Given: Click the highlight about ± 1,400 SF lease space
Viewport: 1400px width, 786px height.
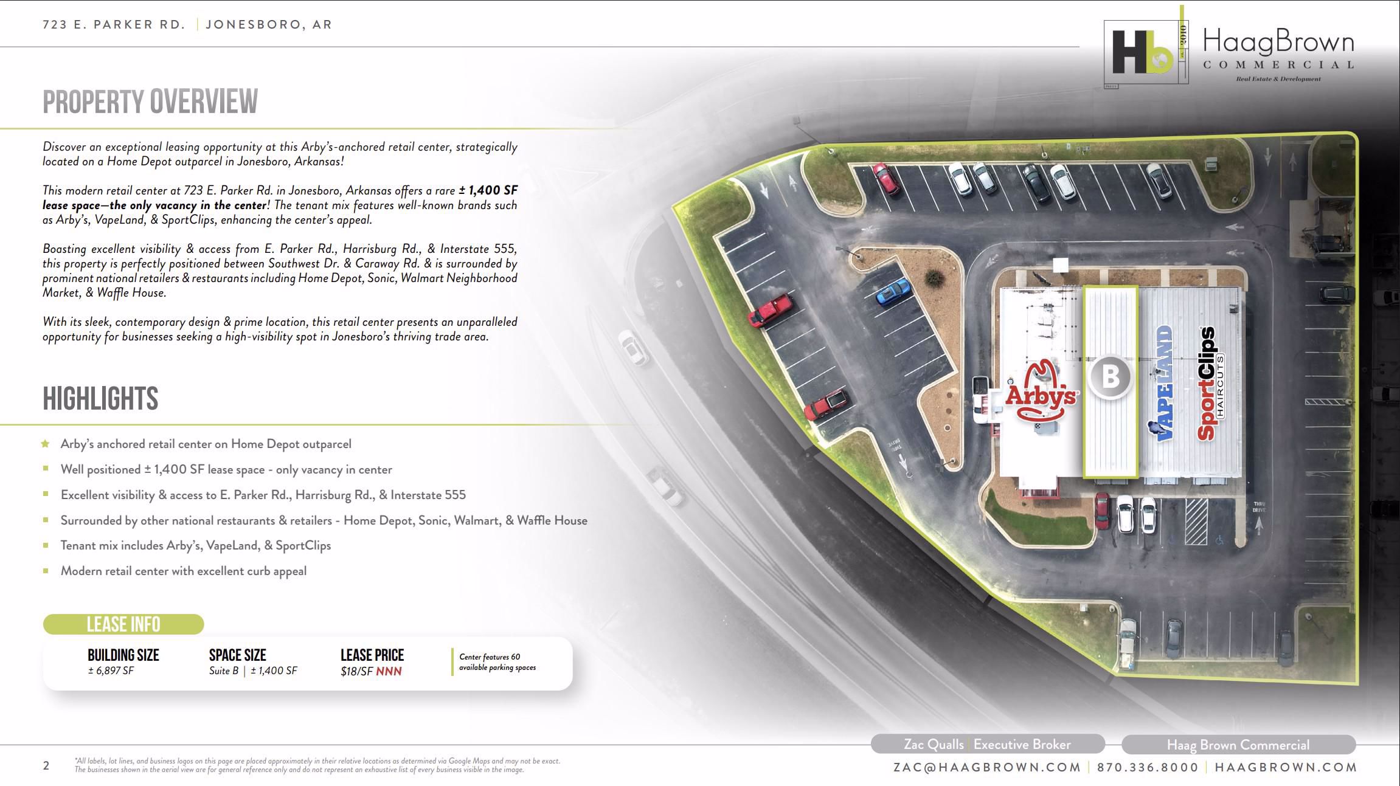Looking at the screenshot, I should coord(226,469).
